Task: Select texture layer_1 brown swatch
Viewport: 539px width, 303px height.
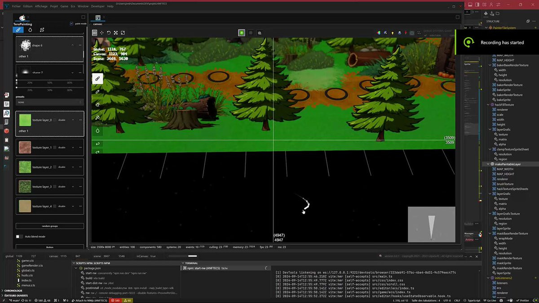Action: (25, 147)
